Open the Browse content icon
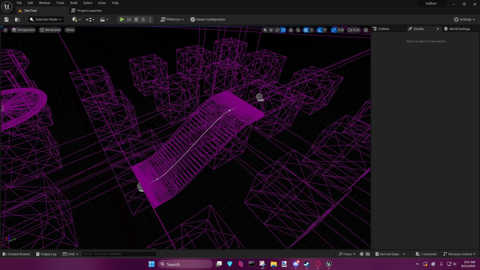 tap(17, 19)
